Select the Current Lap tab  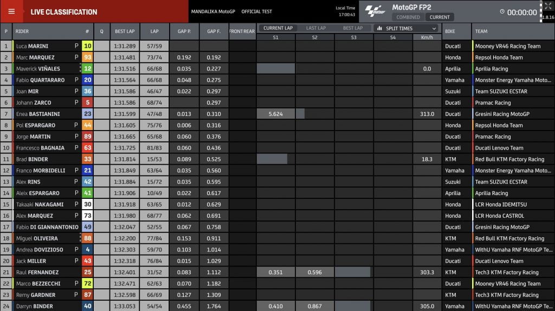pyautogui.click(x=277, y=28)
